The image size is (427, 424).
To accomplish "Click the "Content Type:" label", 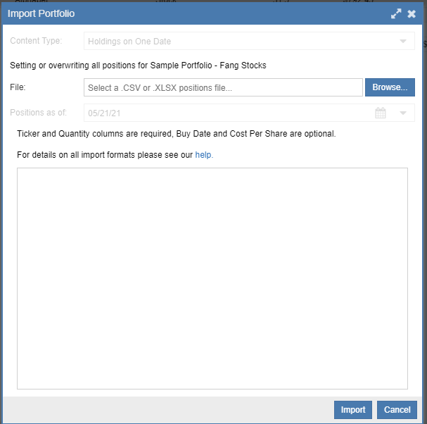I will (x=36, y=42).
